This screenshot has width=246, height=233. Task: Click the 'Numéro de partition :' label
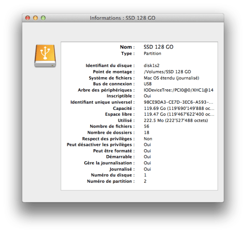click(111, 181)
